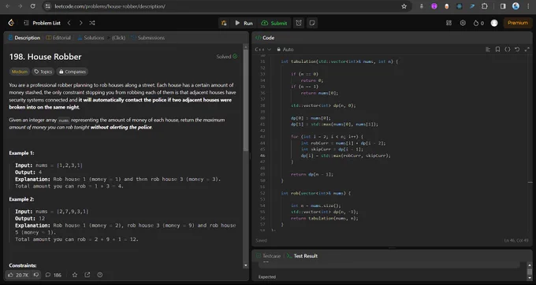This screenshot has width=536, height=285.
Task: Click the (Click) label beside Solutions
Action: (118, 38)
